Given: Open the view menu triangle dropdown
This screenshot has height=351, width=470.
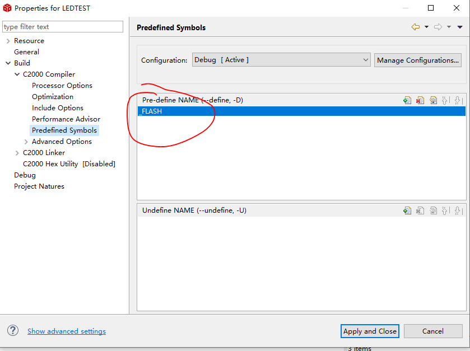Looking at the screenshot, I should tap(460, 27).
